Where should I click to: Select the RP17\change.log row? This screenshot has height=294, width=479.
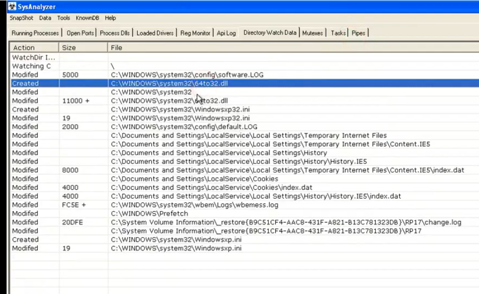(245, 222)
